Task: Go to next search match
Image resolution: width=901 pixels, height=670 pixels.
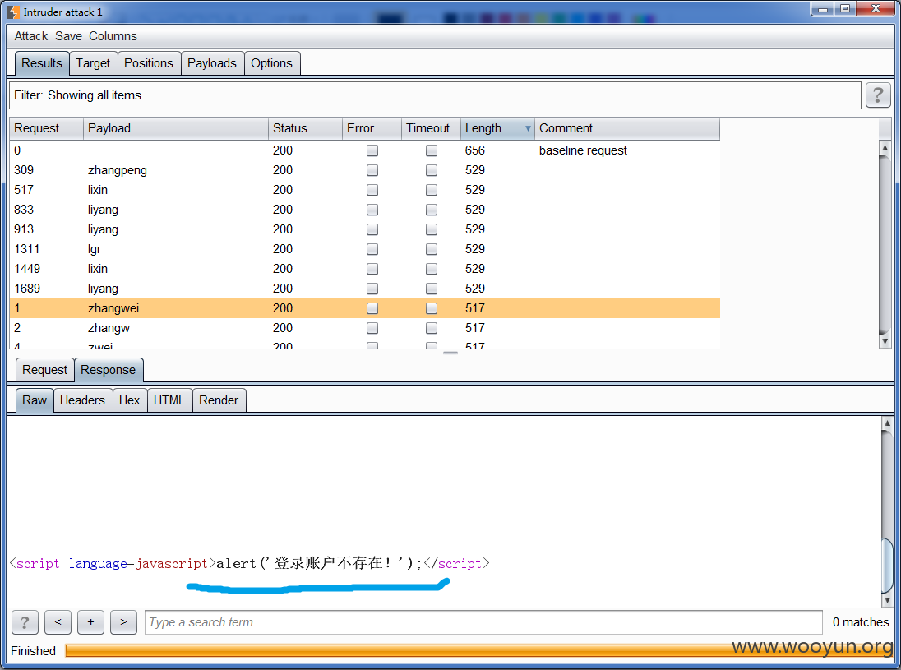Action: point(123,622)
